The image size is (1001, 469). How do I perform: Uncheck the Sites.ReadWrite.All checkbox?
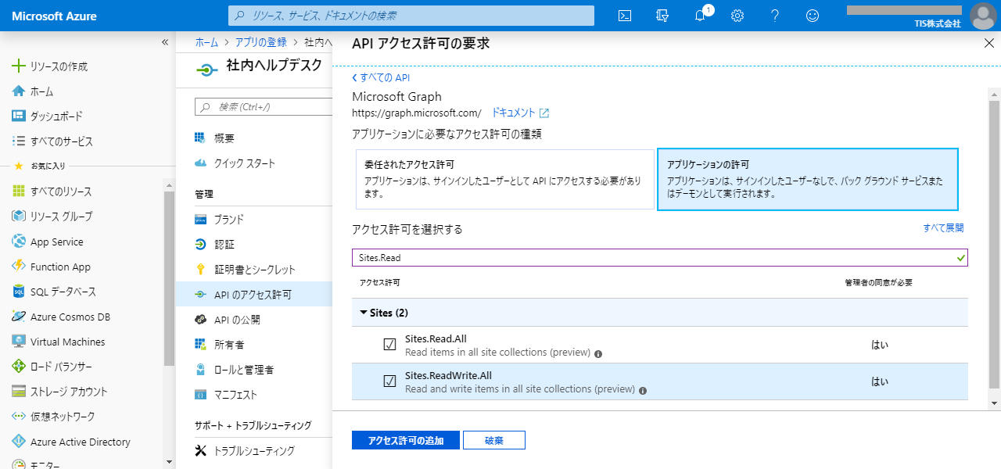390,381
